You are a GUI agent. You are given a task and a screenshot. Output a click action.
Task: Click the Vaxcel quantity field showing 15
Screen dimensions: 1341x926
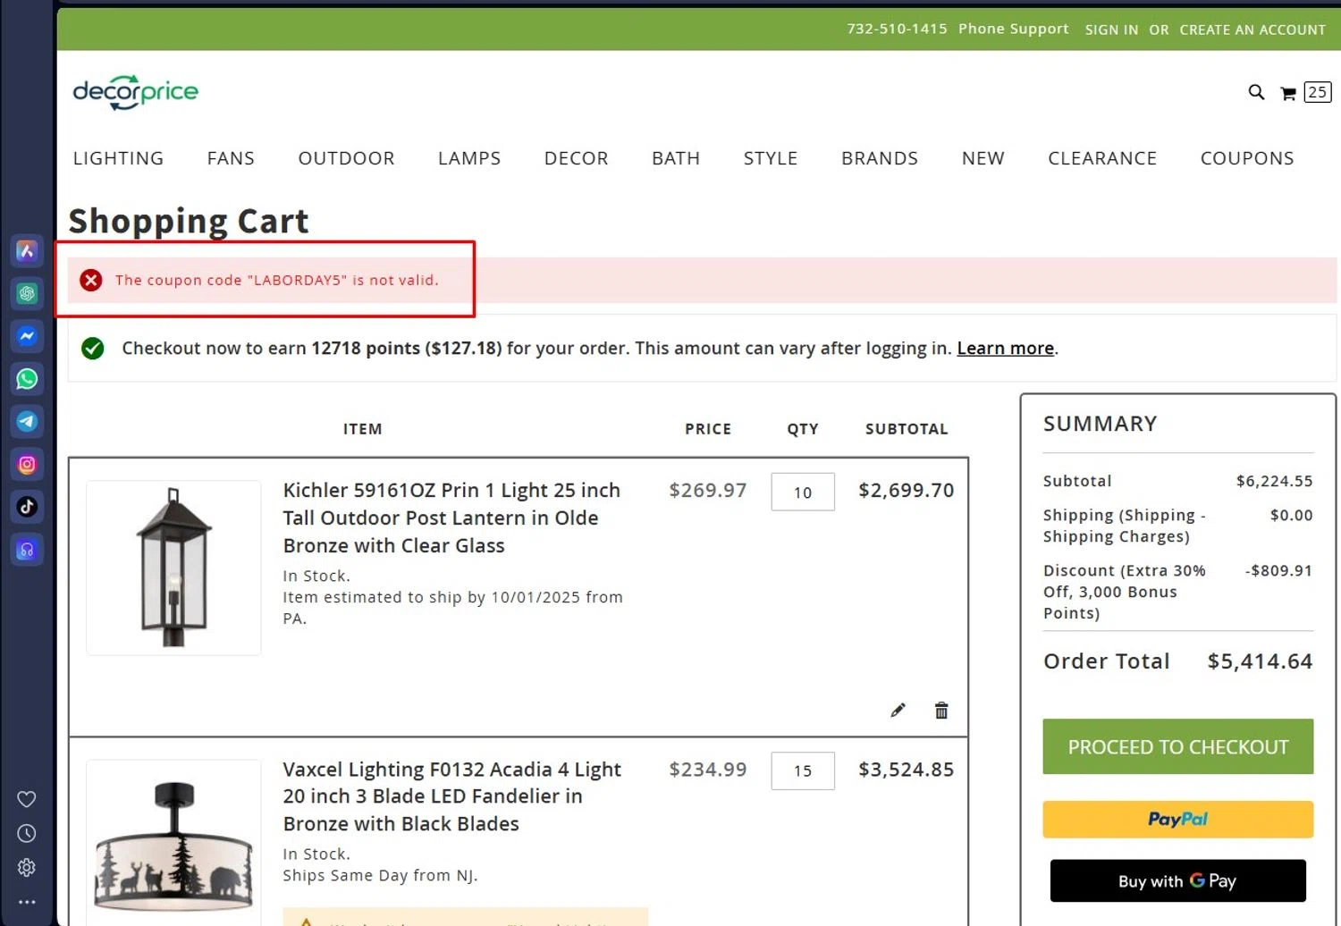pos(803,770)
